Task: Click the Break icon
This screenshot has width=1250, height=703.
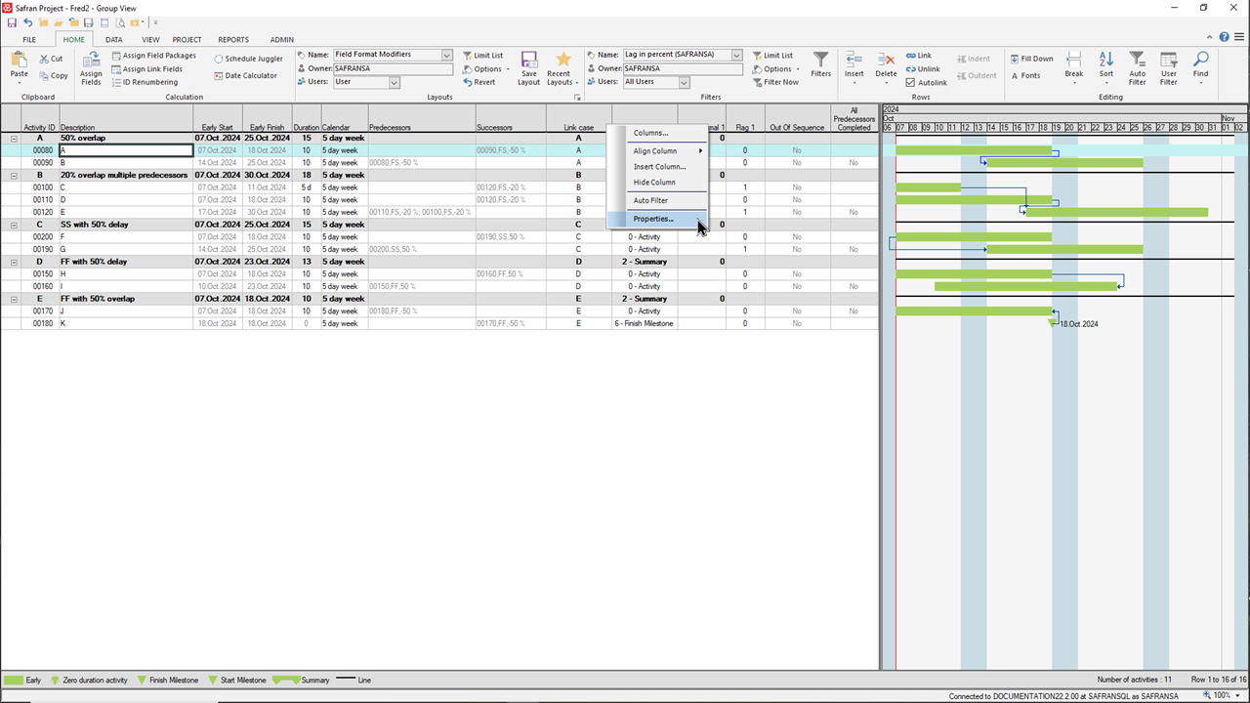Action: (x=1073, y=60)
